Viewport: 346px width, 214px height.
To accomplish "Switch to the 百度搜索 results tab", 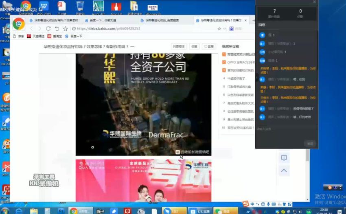I will pyautogui.click(x=166, y=20).
